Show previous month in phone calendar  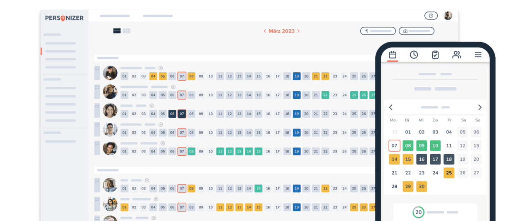click(x=390, y=107)
